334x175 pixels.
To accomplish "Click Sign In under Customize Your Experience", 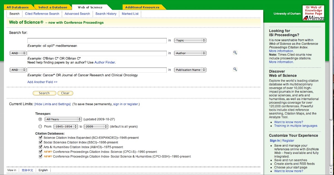I will 275,141.
